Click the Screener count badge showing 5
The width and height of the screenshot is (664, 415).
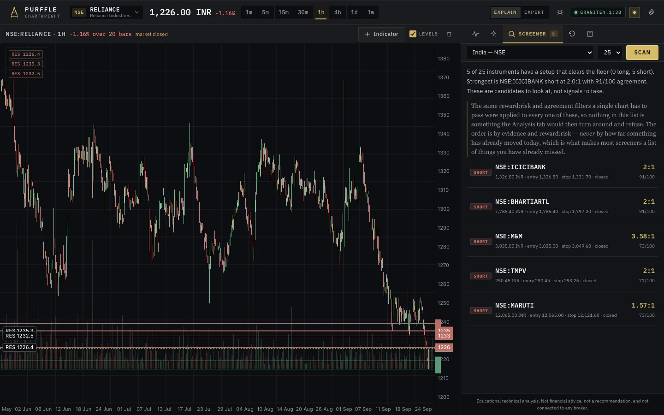(x=553, y=34)
